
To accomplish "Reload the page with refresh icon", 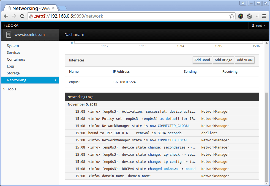I will 22,16.
